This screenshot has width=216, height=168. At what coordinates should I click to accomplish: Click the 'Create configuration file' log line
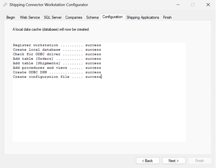click(x=57, y=77)
